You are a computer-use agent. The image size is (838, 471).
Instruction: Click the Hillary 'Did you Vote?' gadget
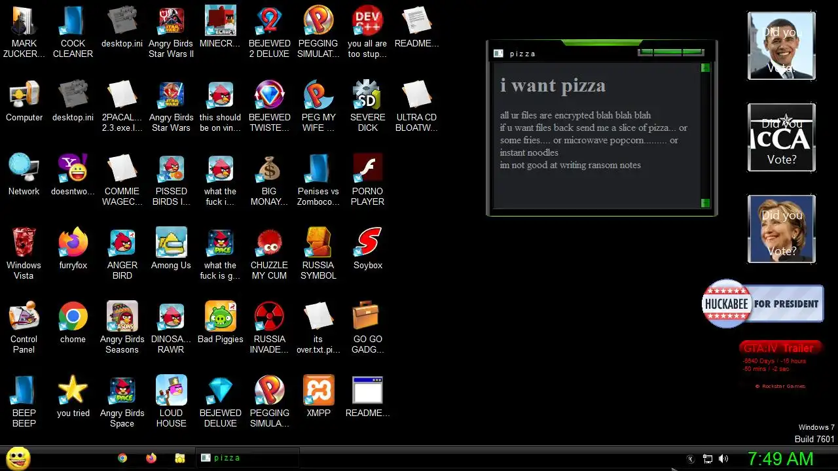point(782,229)
